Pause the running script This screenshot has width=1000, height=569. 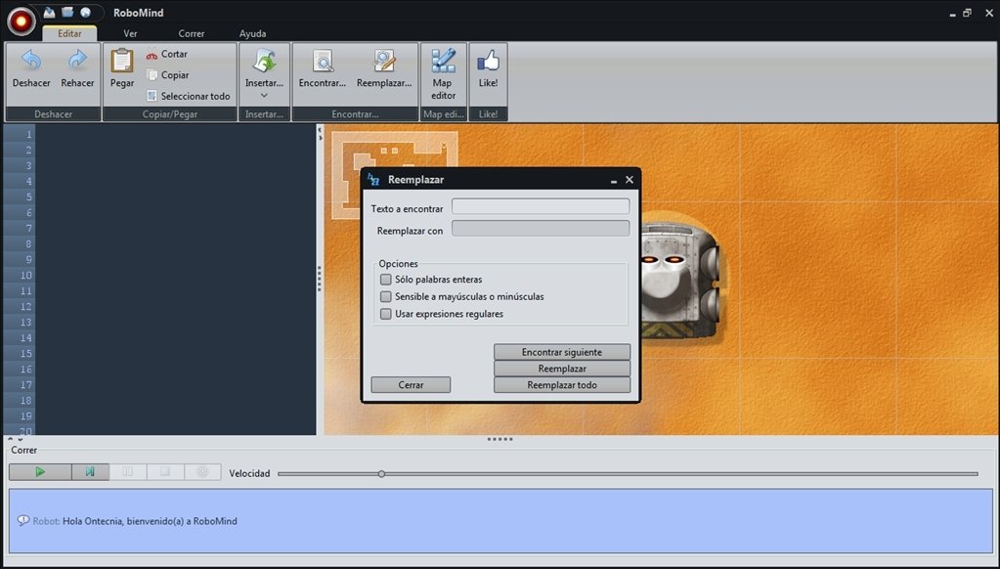click(127, 472)
